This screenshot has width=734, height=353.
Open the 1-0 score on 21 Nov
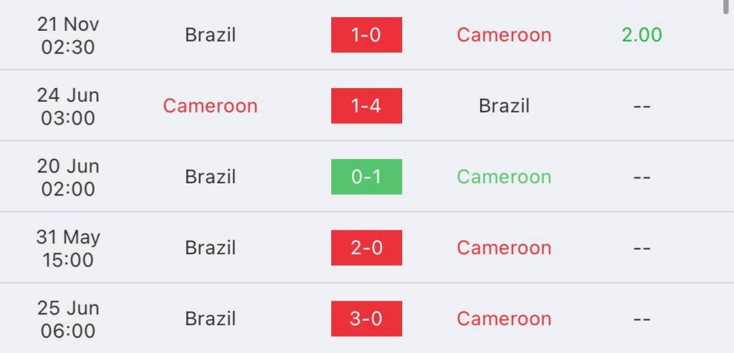366,34
